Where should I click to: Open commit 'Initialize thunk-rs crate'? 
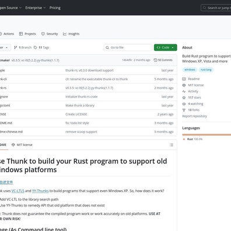pyautogui.click(x=81, y=97)
